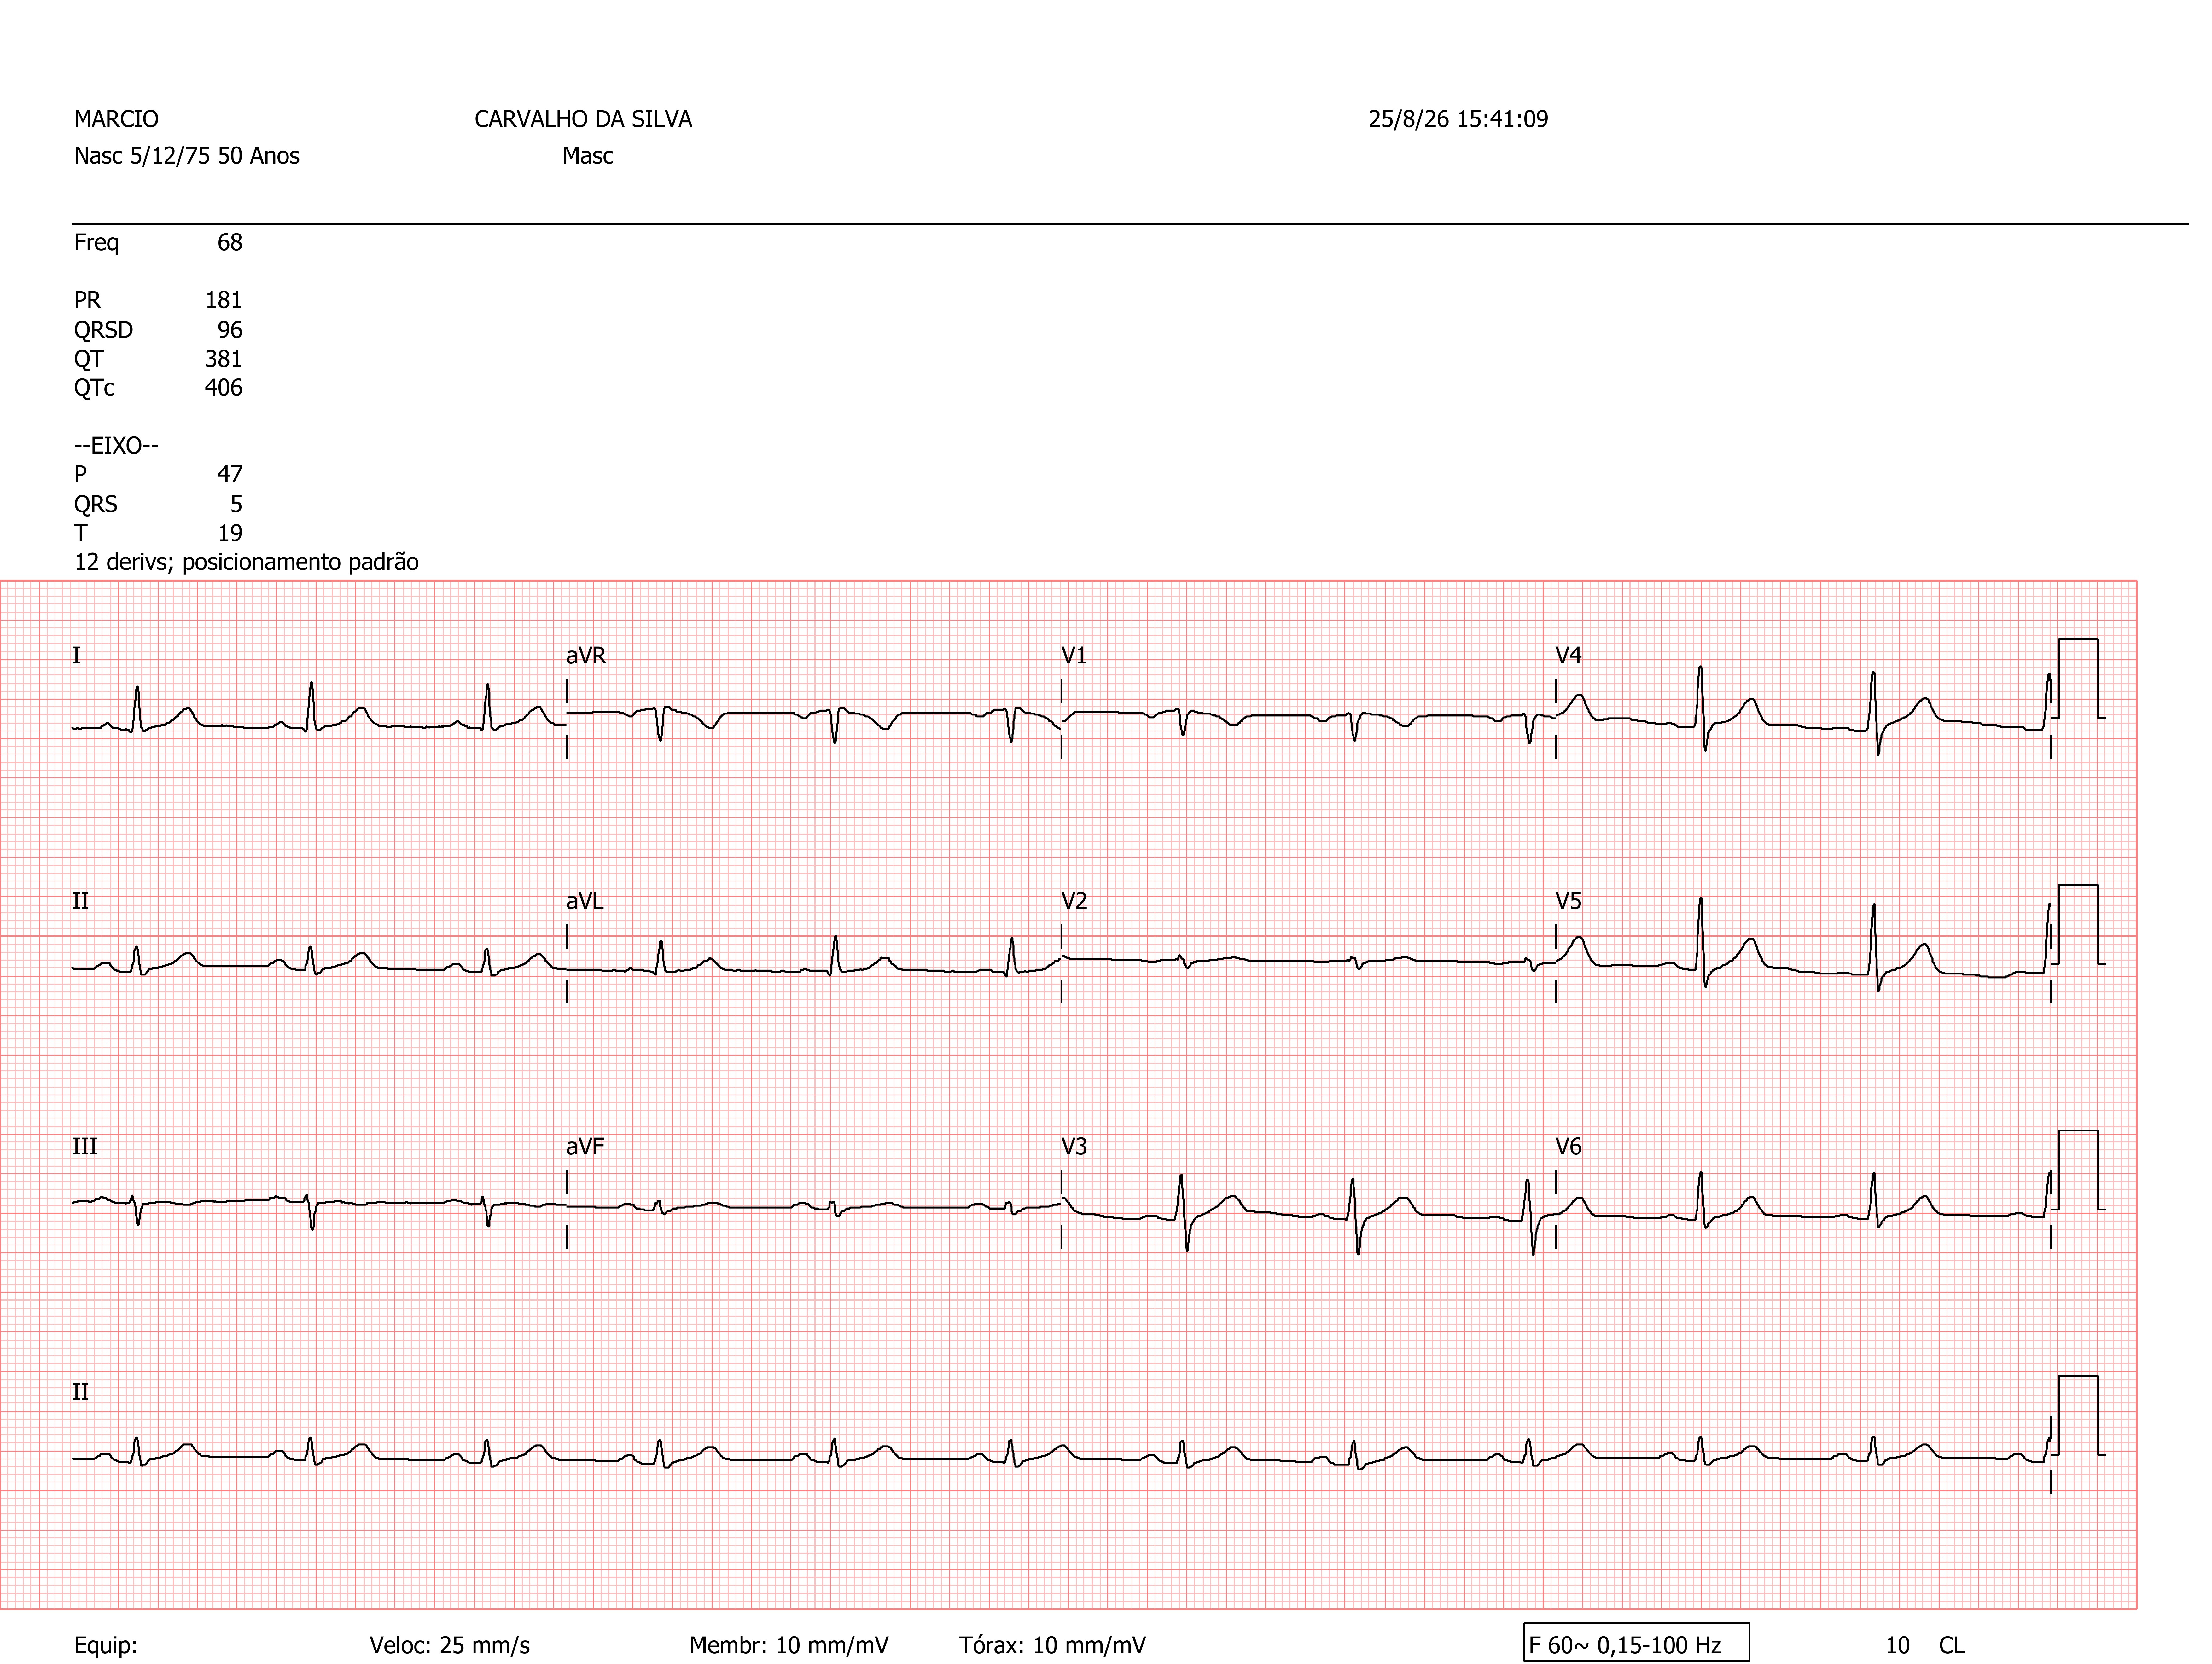The width and height of the screenshot is (2212, 1664).
Task: Click the V2 lead label
Action: (1074, 901)
